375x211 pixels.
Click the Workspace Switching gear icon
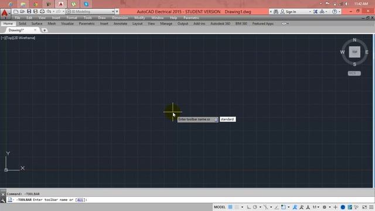(x=324, y=207)
